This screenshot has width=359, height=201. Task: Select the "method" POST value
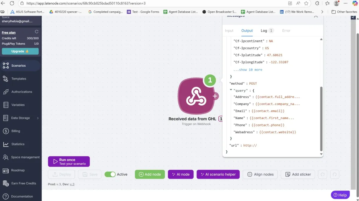coord(253,83)
